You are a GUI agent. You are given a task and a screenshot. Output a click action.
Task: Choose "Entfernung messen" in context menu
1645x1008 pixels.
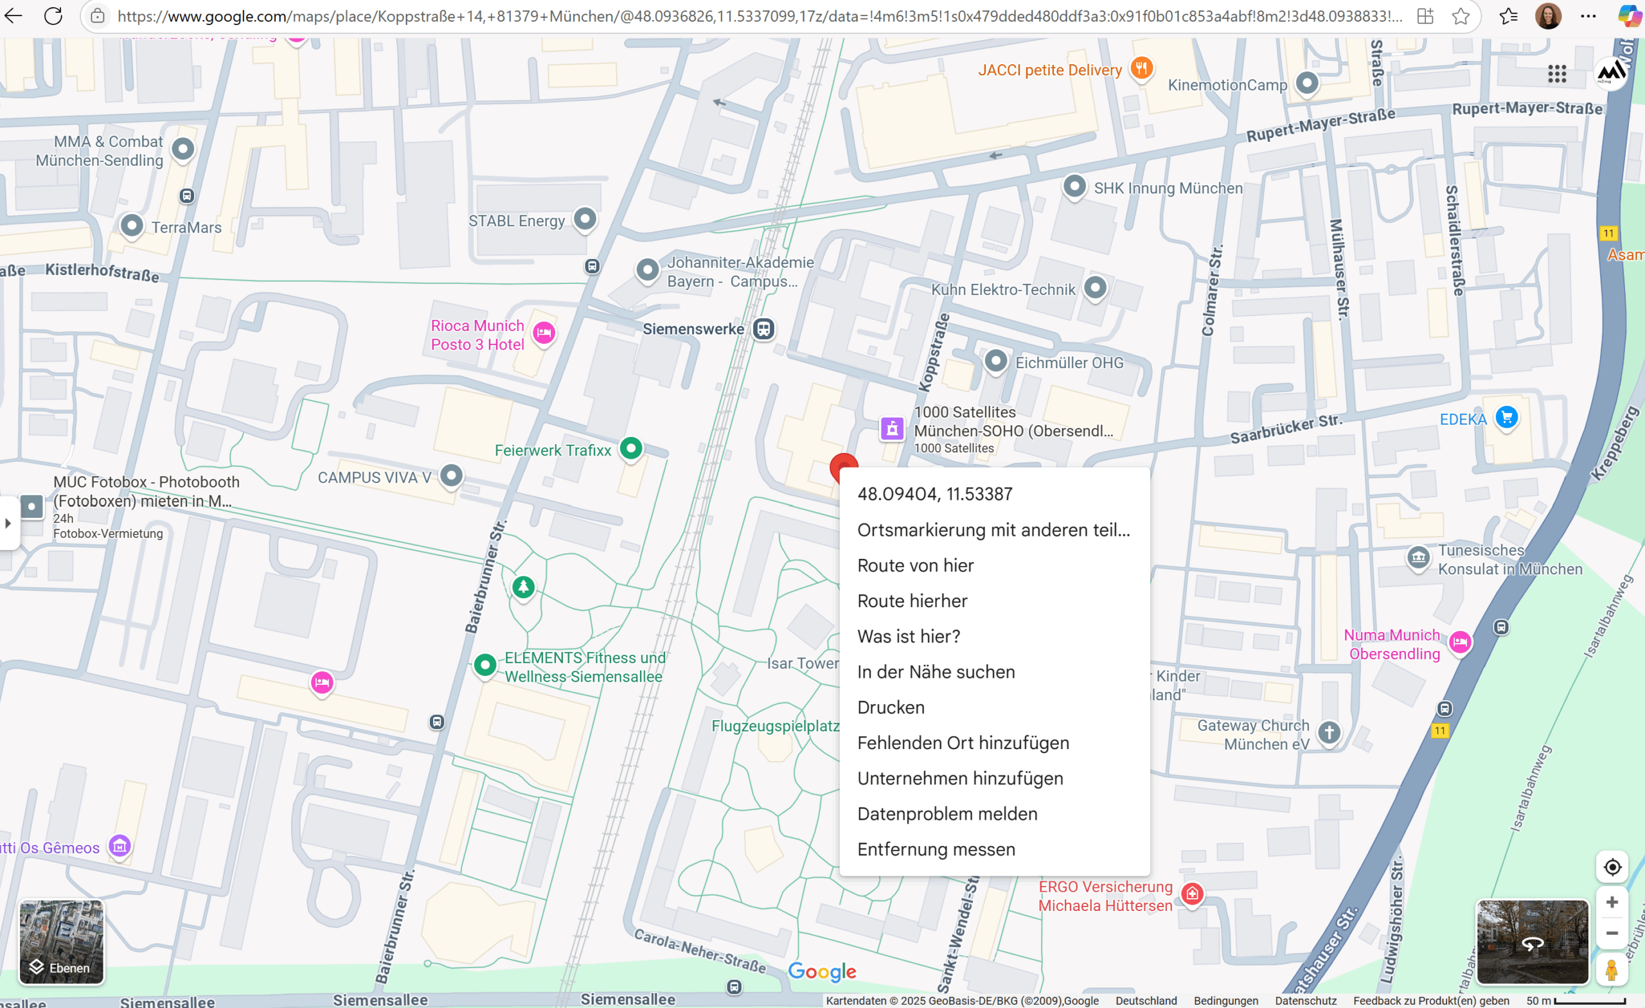tap(936, 849)
